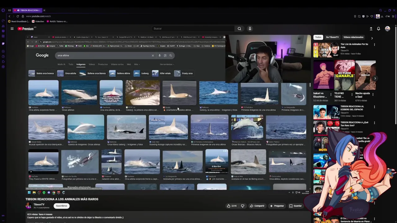The image size is (397, 223).
Task: Open options for TOJI NO TIENE short
Action: (352, 94)
